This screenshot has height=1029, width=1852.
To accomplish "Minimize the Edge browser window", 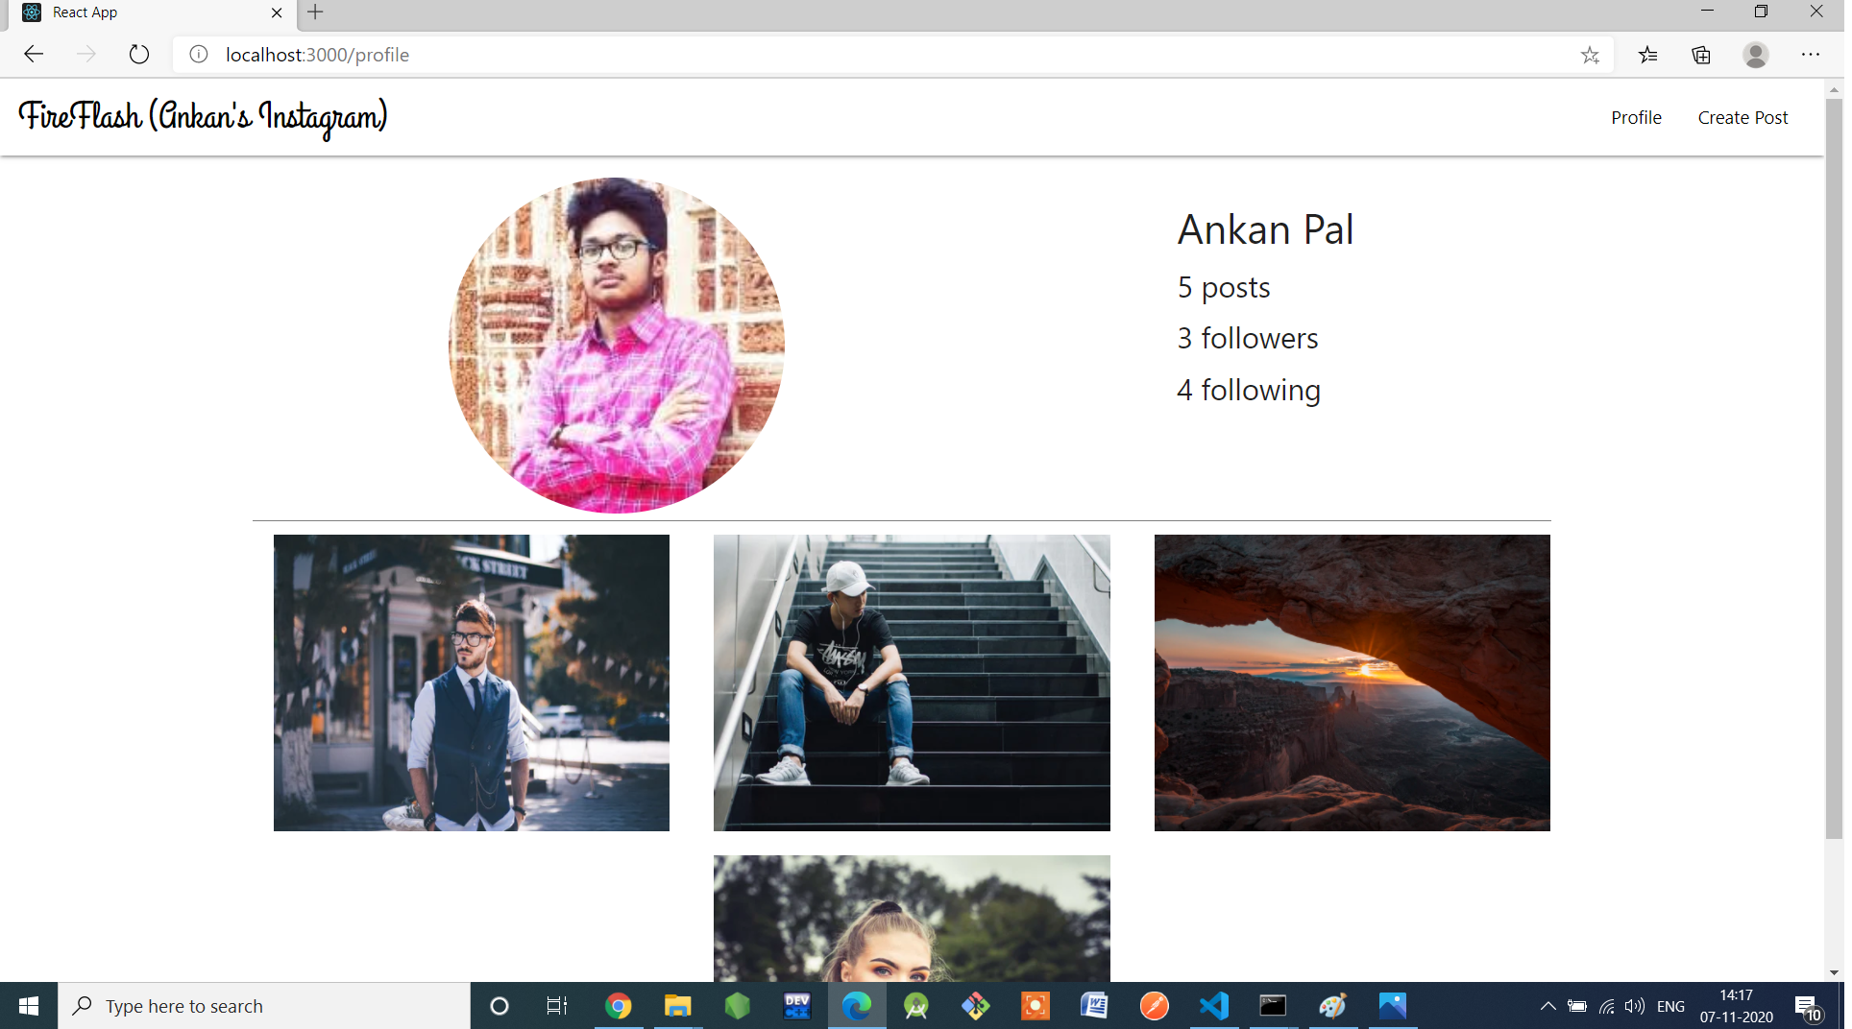I will click(x=1707, y=12).
